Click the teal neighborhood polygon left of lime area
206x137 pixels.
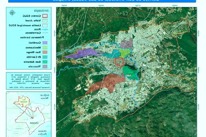pos(113,54)
